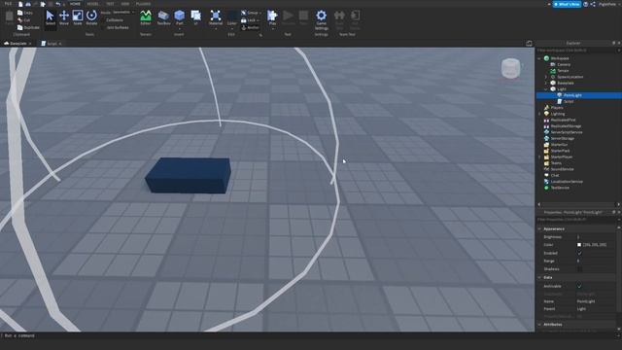Viewport: 622px width, 350px height.
Task: Click the view selector cube in viewport
Action: (x=510, y=68)
